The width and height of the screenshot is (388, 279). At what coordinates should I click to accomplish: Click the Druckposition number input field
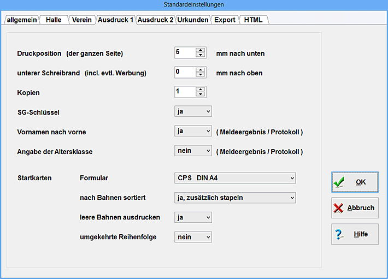tap(185, 52)
